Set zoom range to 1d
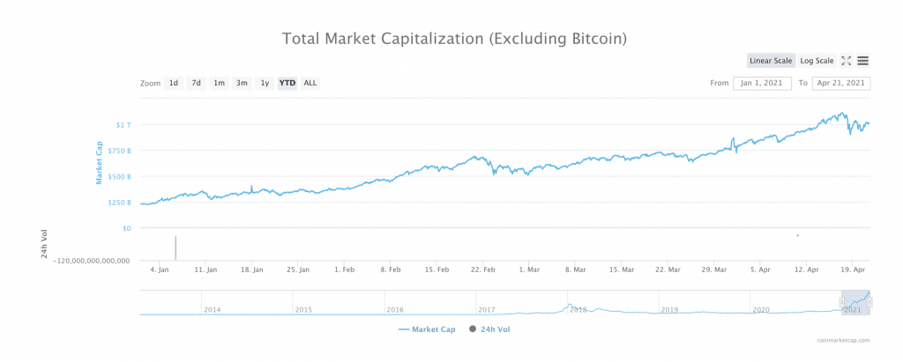The image size is (903, 362). 174,83
